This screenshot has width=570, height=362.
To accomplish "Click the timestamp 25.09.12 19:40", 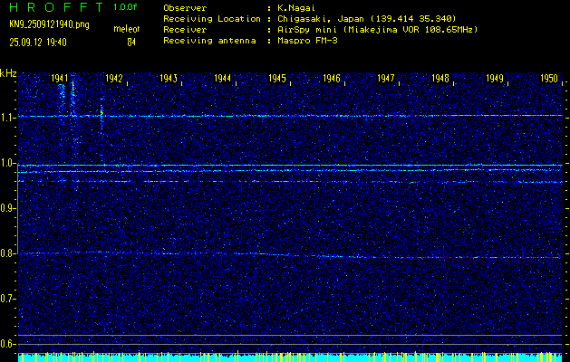I will (x=38, y=43).
